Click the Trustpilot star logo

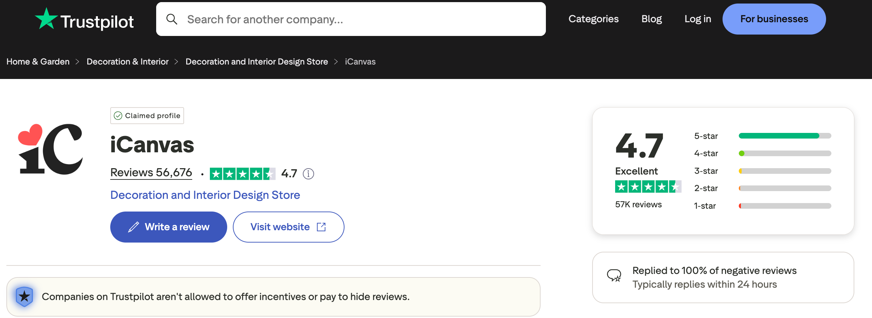click(46, 19)
